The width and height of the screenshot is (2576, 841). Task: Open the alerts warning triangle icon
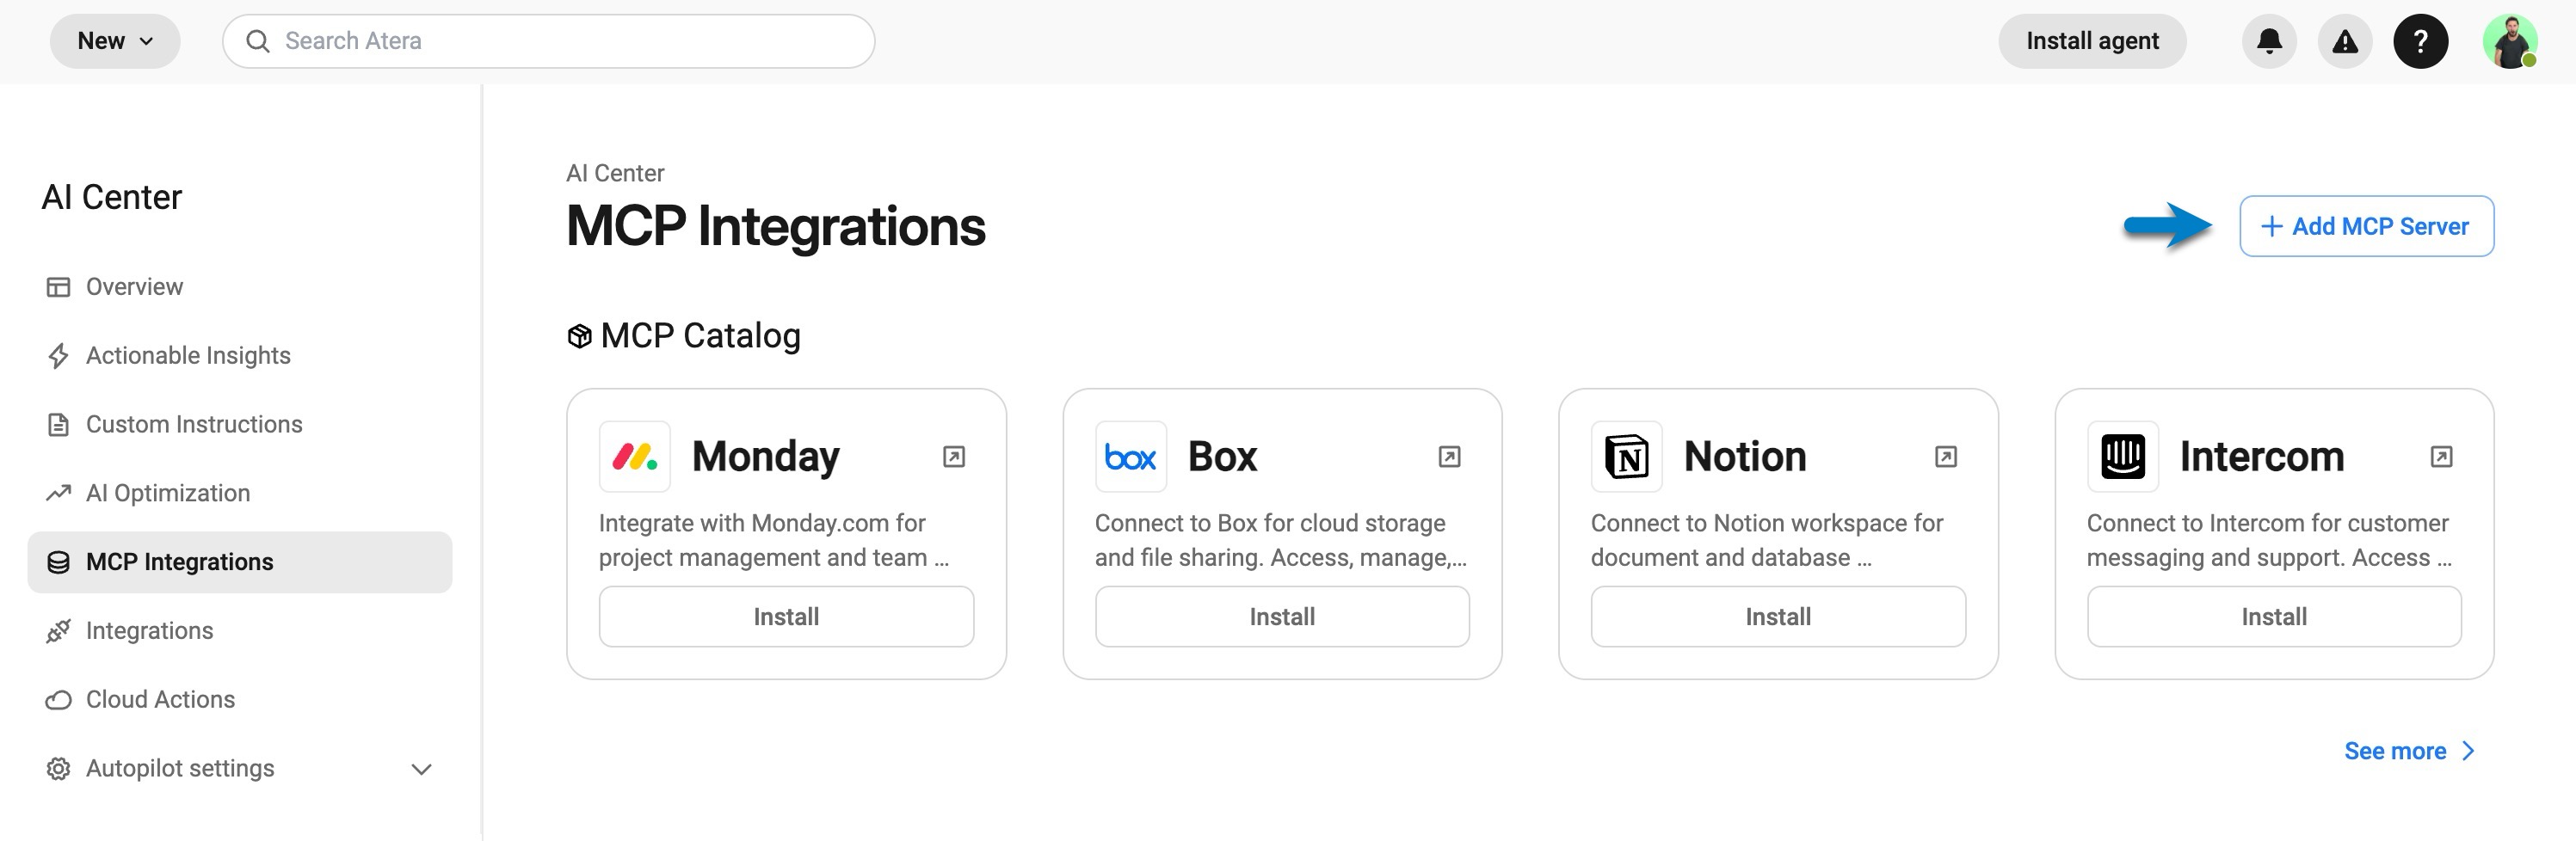[2345, 41]
